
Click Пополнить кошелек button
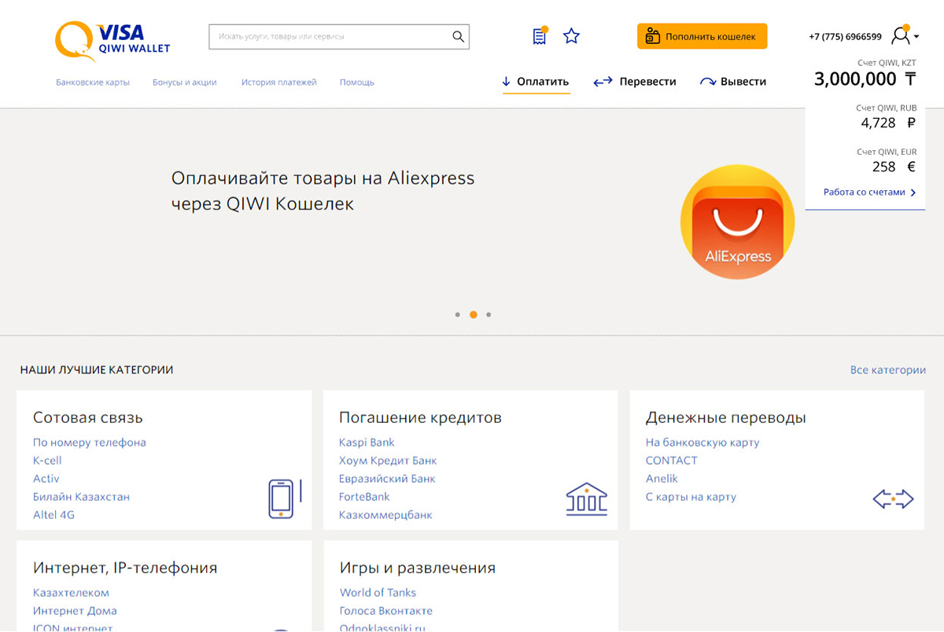tap(702, 36)
